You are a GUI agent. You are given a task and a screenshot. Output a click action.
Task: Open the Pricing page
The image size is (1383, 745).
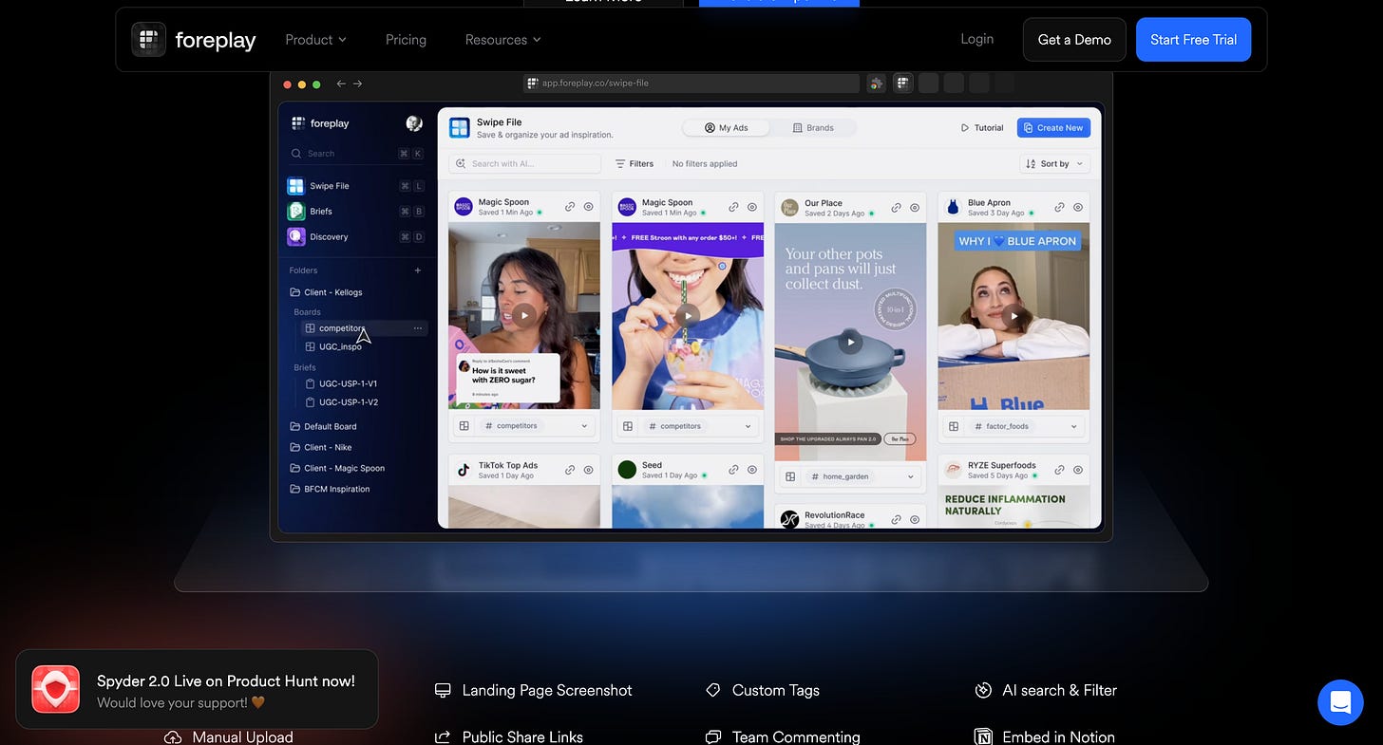click(x=406, y=40)
